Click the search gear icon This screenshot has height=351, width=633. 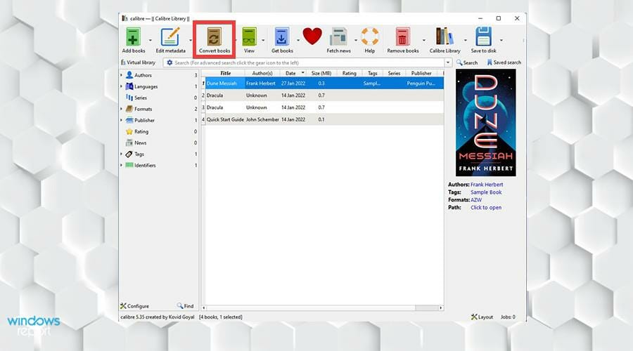(170, 62)
